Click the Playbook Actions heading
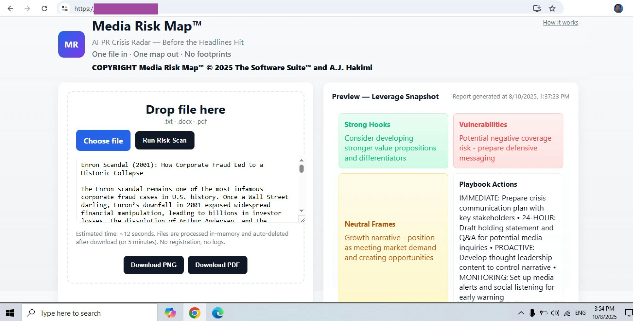633x321 pixels. (488, 184)
